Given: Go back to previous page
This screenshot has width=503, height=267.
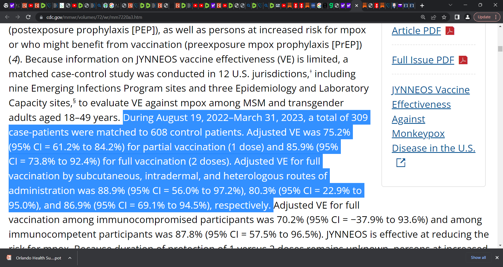Looking at the screenshot, I should 7,17.
